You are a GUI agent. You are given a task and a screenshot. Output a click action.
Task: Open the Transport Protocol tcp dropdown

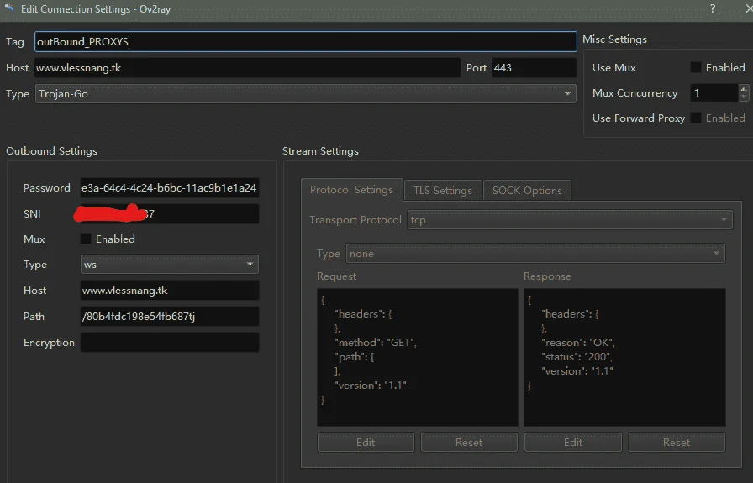pos(570,220)
